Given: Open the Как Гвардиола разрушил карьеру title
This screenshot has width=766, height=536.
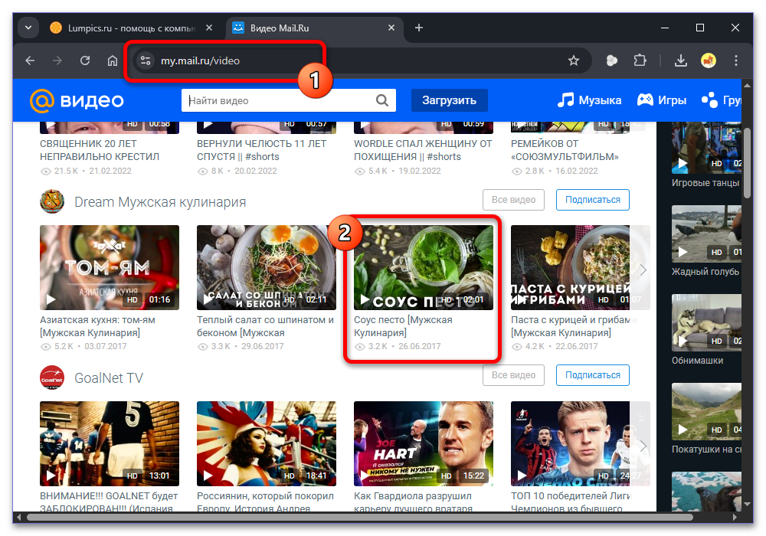Looking at the screenshot, I should (x=414, y=502).
